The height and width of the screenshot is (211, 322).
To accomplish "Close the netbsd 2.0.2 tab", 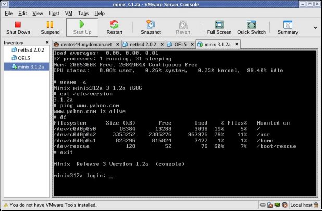I will 162,44.
